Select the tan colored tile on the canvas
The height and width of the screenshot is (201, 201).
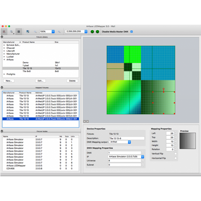tap(115, 71)
